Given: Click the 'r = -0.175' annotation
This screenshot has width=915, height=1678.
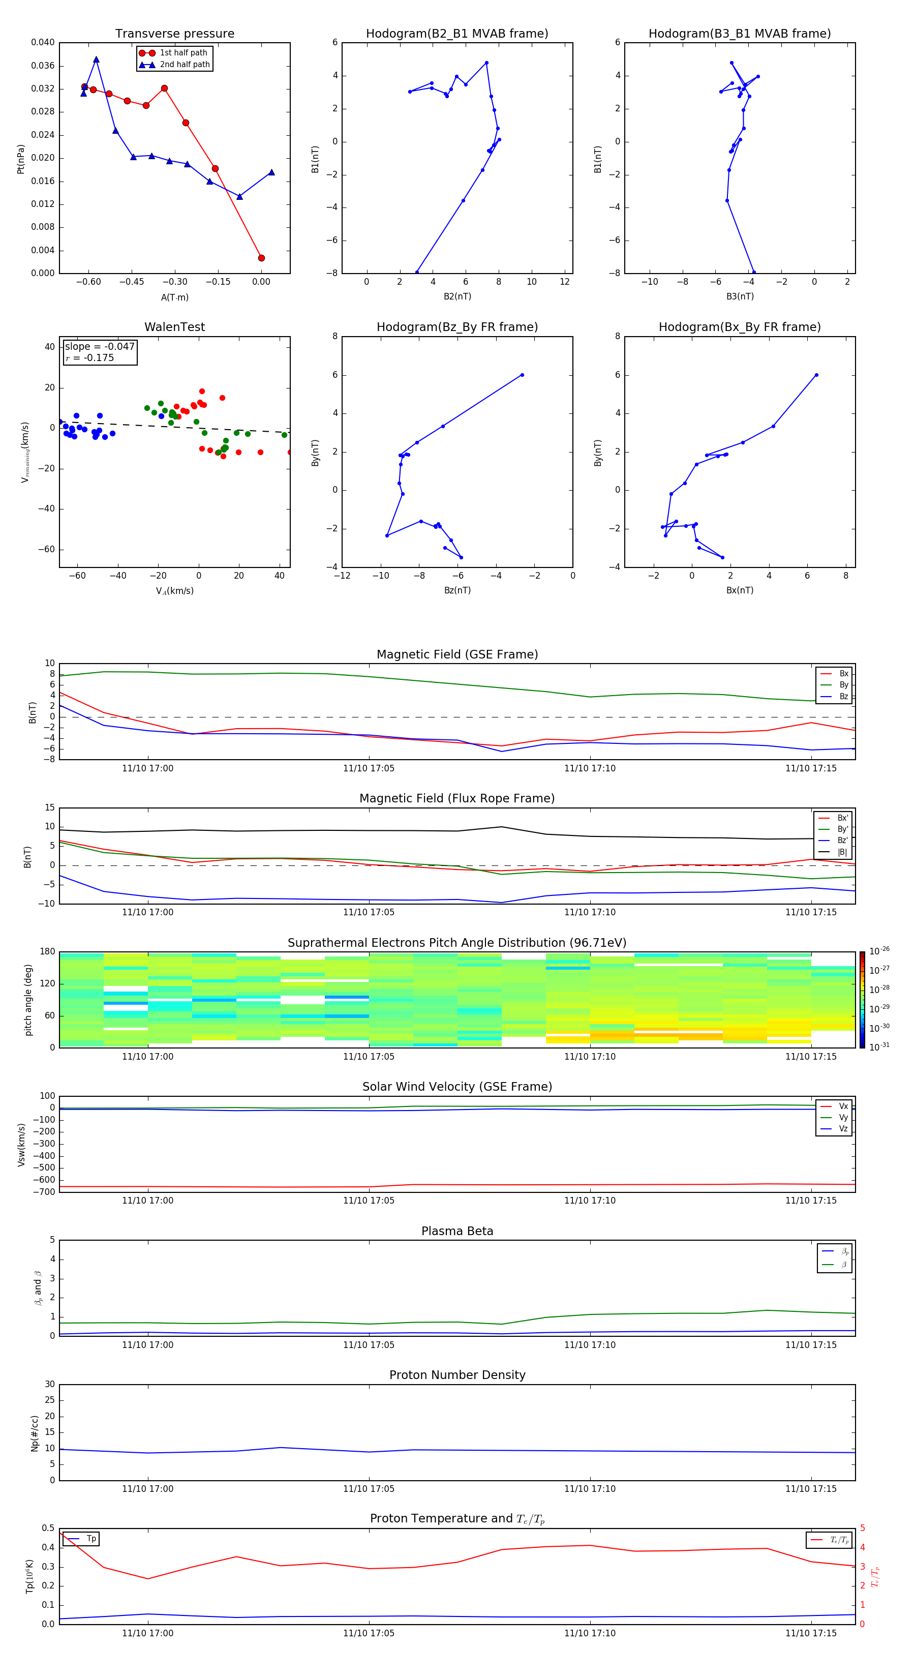Looking at the screenshot, I should (90, 357).
